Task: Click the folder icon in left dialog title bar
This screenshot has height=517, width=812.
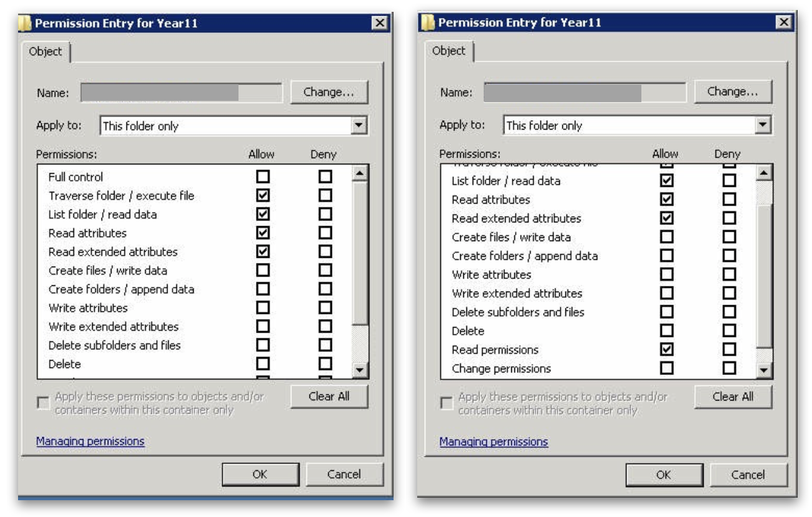Action: [x=26, y=24]
